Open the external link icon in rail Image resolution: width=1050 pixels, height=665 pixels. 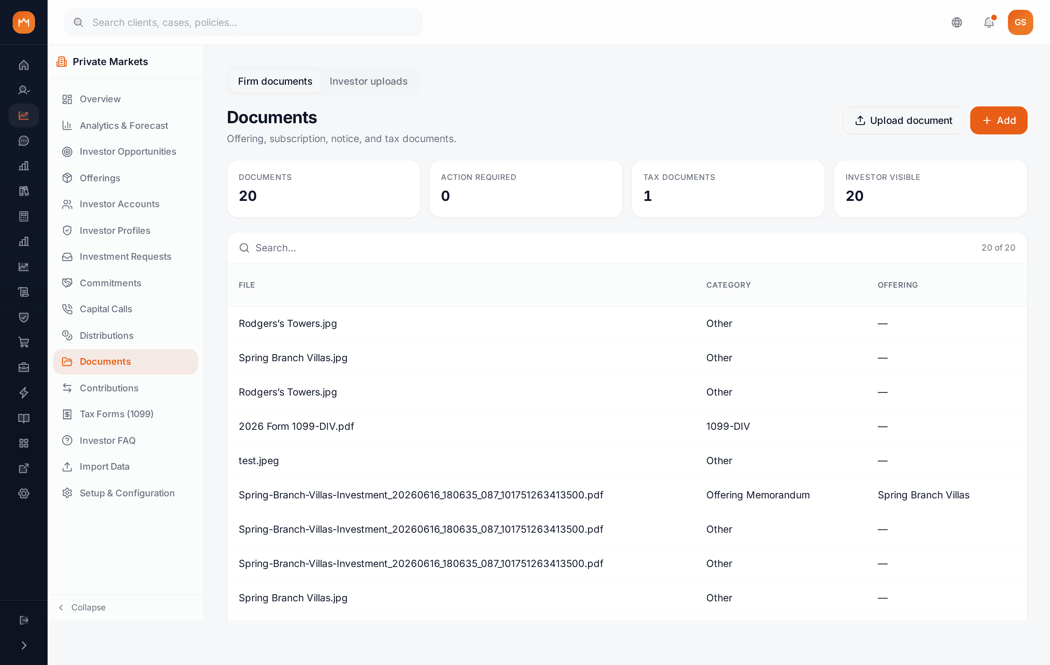click(x=23, y=468)
